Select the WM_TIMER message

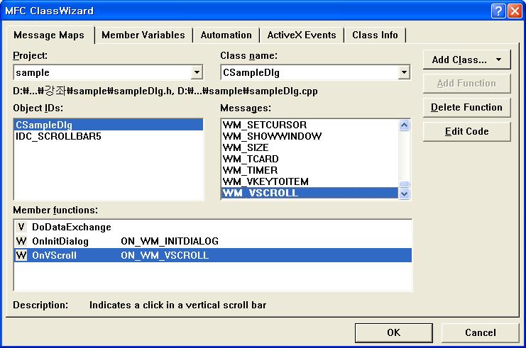310,171
